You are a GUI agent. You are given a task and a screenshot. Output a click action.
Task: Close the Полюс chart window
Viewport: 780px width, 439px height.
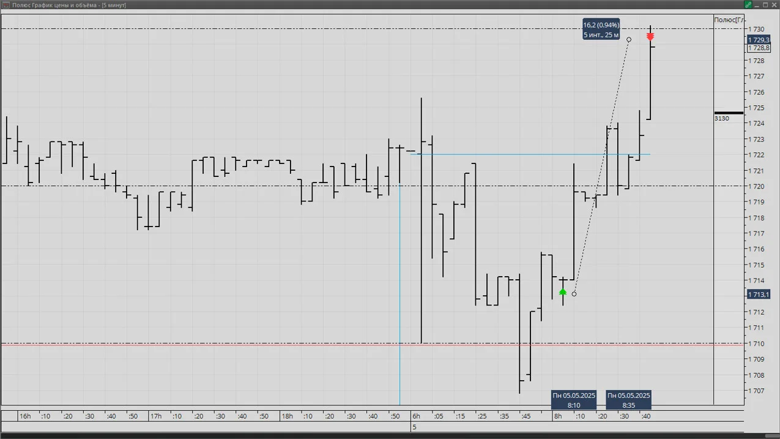coord(773,5)
